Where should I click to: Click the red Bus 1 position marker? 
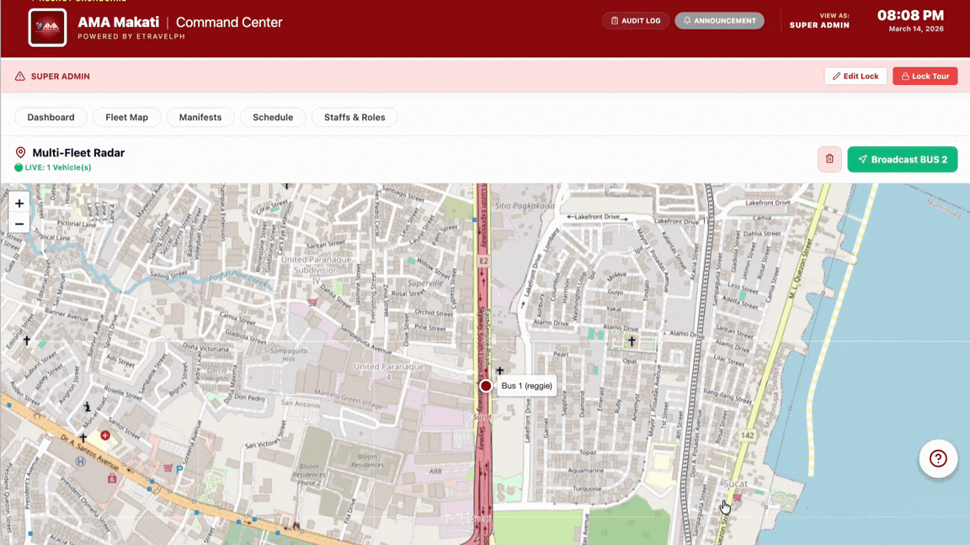pos(486,386)
